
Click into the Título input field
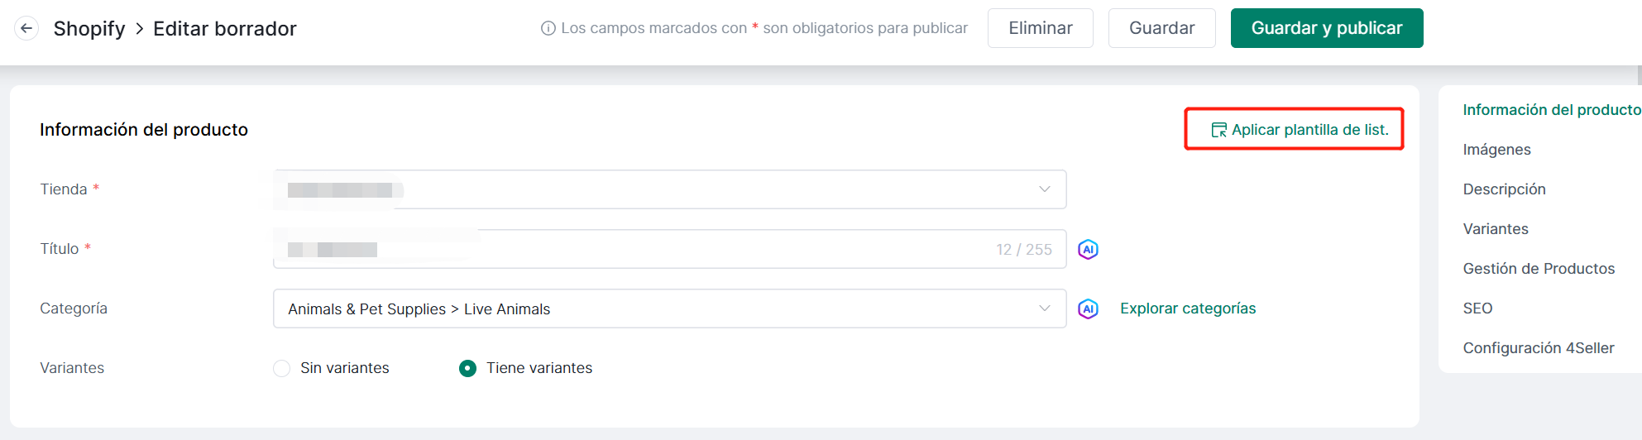(x=669, y=249)
